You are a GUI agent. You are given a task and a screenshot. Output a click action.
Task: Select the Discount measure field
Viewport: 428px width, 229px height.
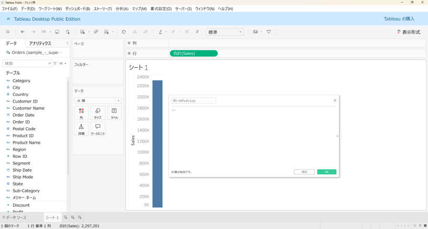[x=21, y=205]
